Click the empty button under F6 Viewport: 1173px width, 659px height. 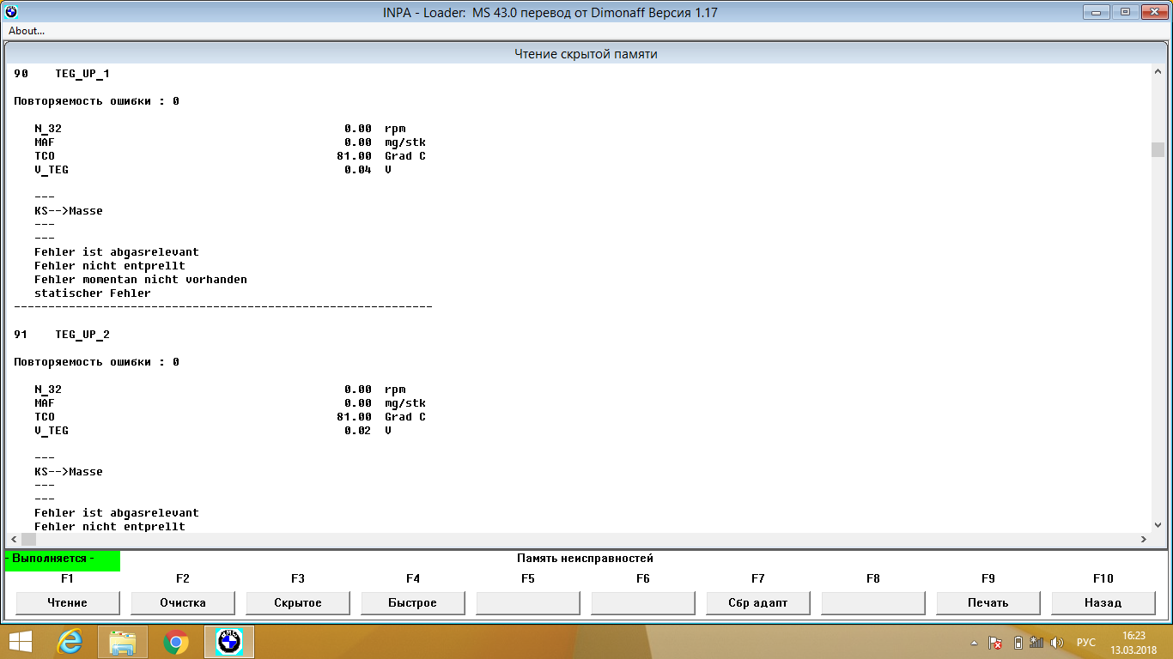pos(642,603)
